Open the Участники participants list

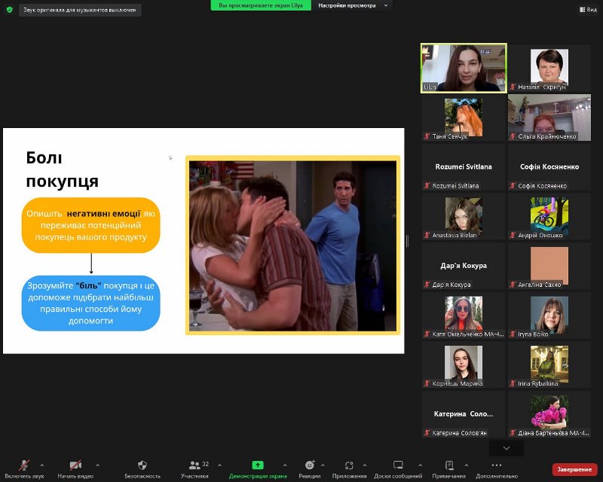[x=194, y=465]
